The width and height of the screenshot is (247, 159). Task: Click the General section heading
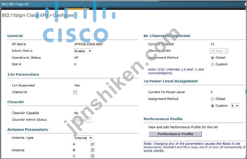pyautogui.click(x=15, y=36)
